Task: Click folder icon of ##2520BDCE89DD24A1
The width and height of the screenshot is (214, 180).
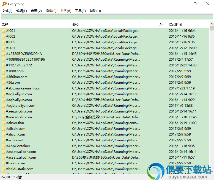Action: (x=3, y=54)
